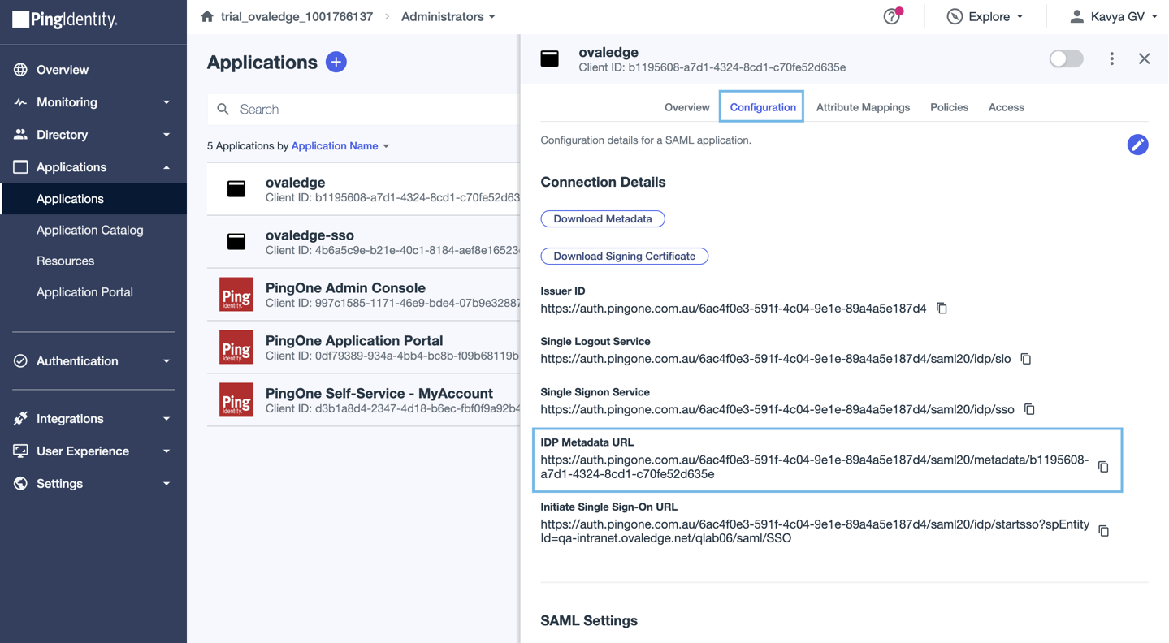This screenshot has width=1169, height=643.
Task: Expand the Settings menu
Action: click(167, 484)
